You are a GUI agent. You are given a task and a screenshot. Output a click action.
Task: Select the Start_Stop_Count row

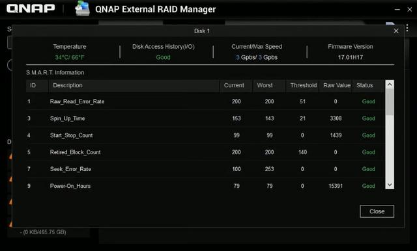[205, 135]
